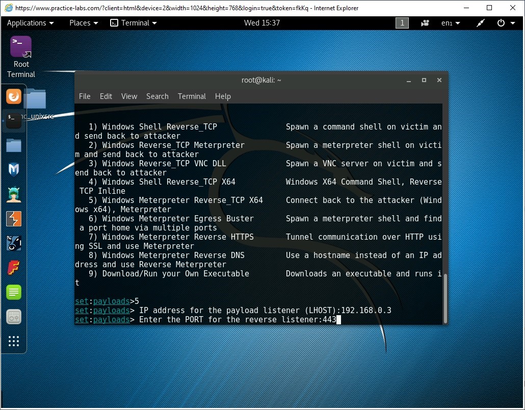Screen dimensions: 525x410
Task: Open the power system menu
Action: pos(506,23)
